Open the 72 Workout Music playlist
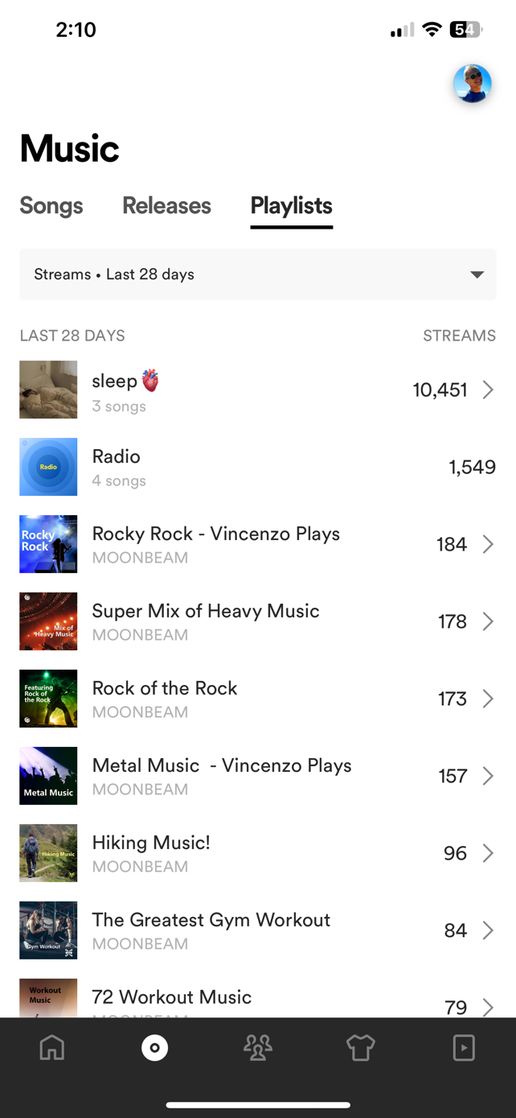516x1118 pixels. tap(172, 998)
